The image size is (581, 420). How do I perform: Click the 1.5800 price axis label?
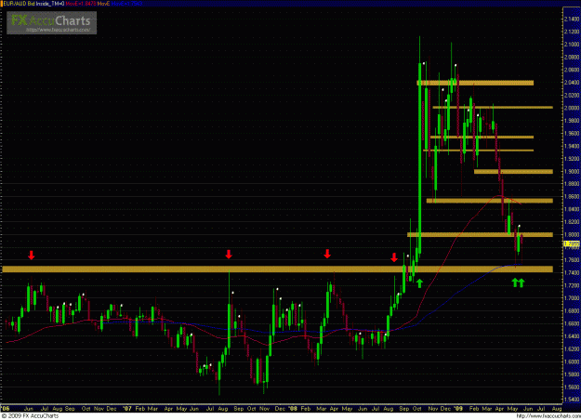573,374
